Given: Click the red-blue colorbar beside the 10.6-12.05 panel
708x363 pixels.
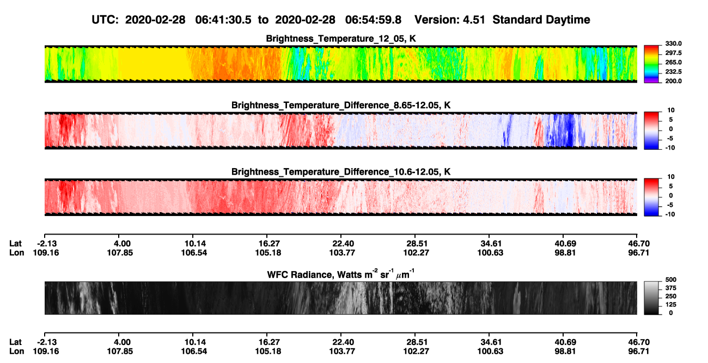Looking at the screenshot, I should pyautogui.click(x=652, y=198).
